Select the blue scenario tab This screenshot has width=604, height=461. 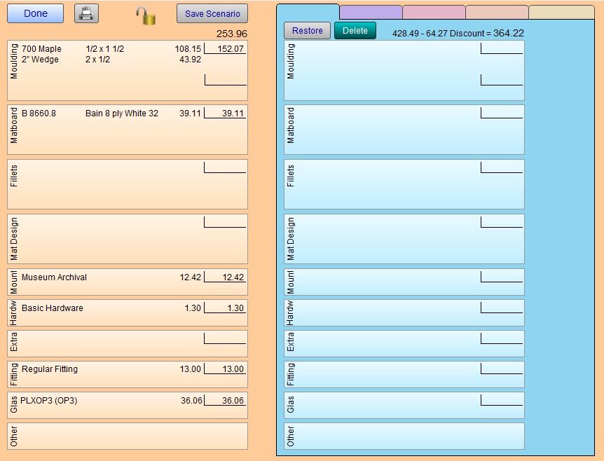pos(308,11)
